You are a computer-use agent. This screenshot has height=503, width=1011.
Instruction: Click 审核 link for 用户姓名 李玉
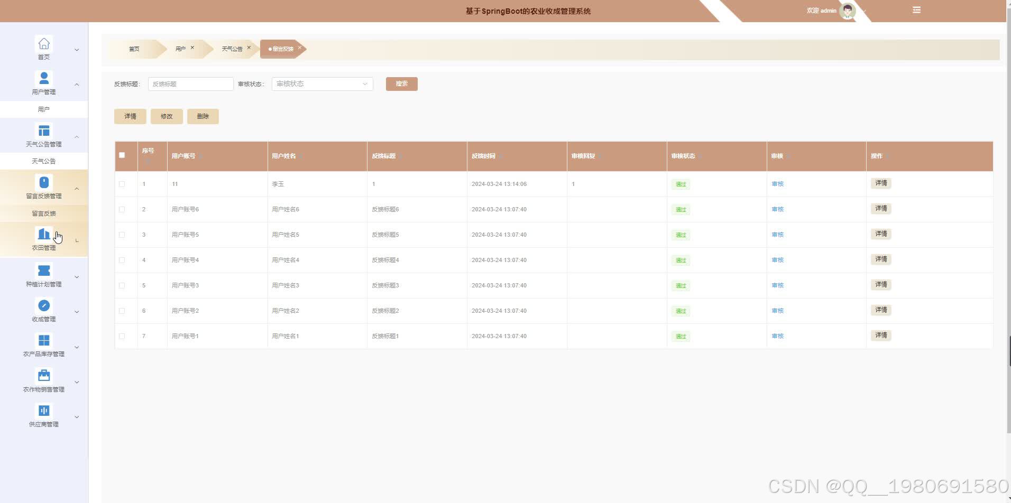778,184
